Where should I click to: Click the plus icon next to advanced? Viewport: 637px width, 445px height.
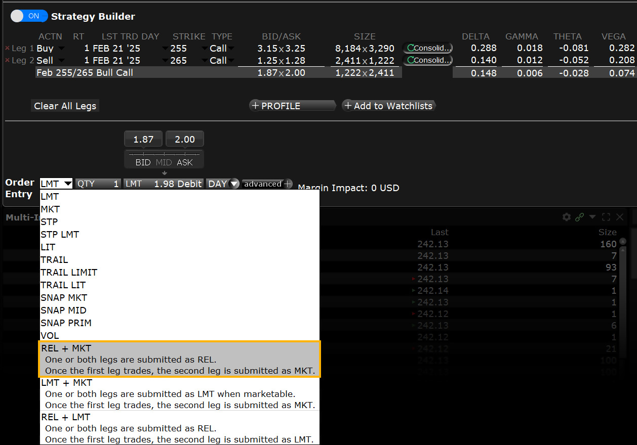(288, 184)
